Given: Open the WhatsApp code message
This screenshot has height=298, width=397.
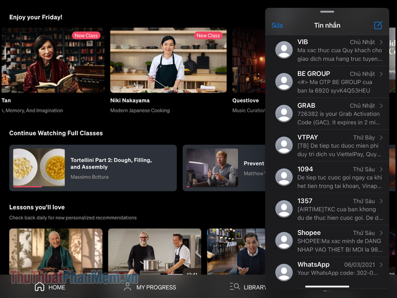Looking at the screenshot, I should [x=327, y=272].
